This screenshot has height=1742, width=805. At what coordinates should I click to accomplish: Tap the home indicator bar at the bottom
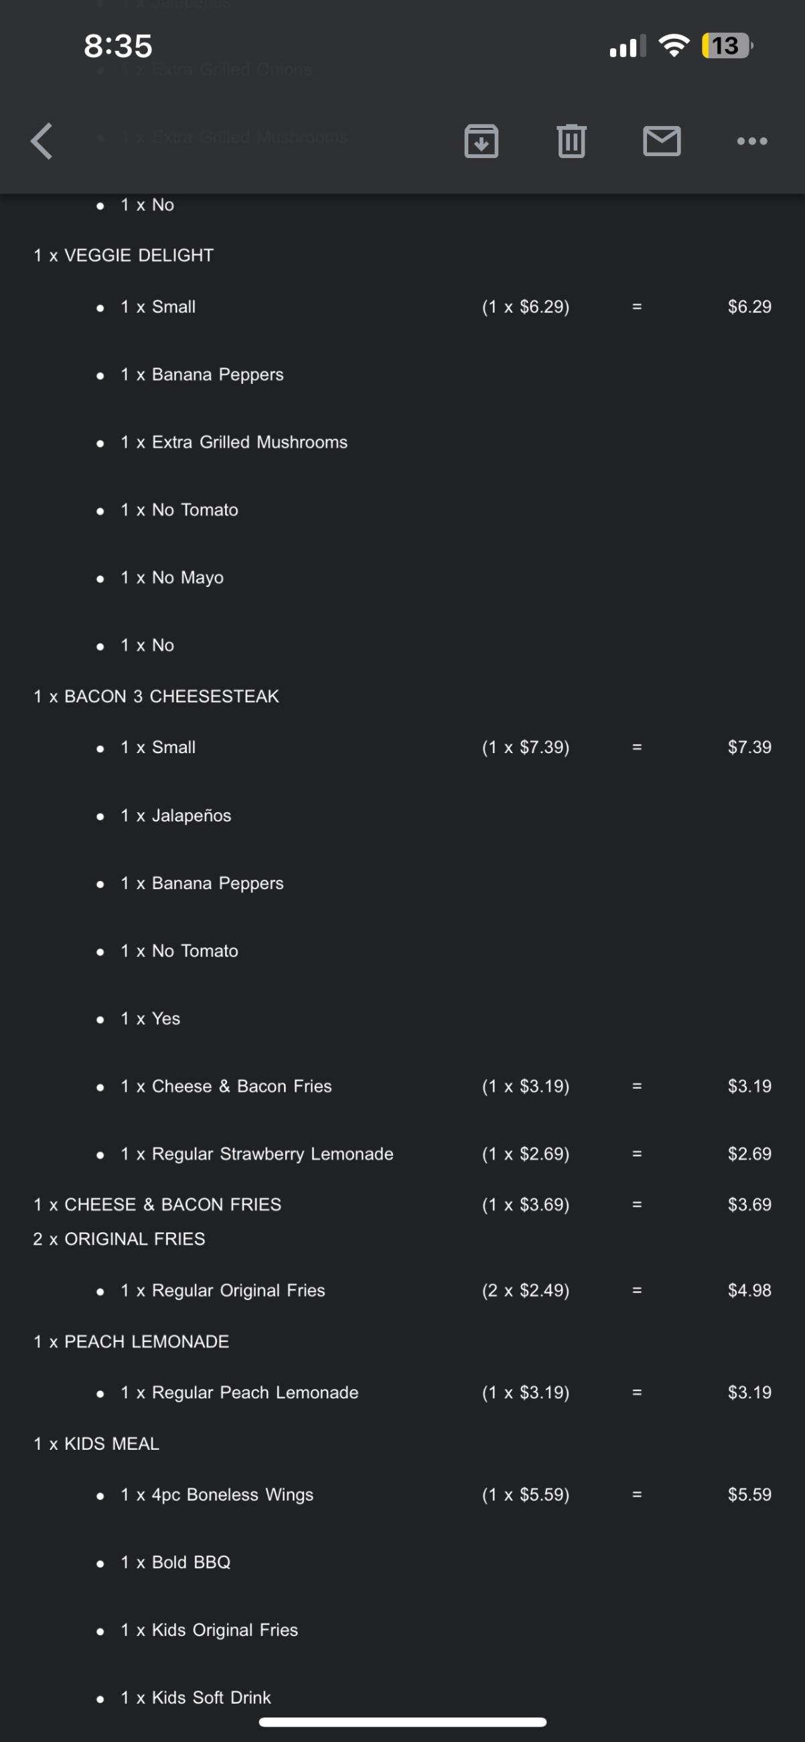click(402, 1722)
